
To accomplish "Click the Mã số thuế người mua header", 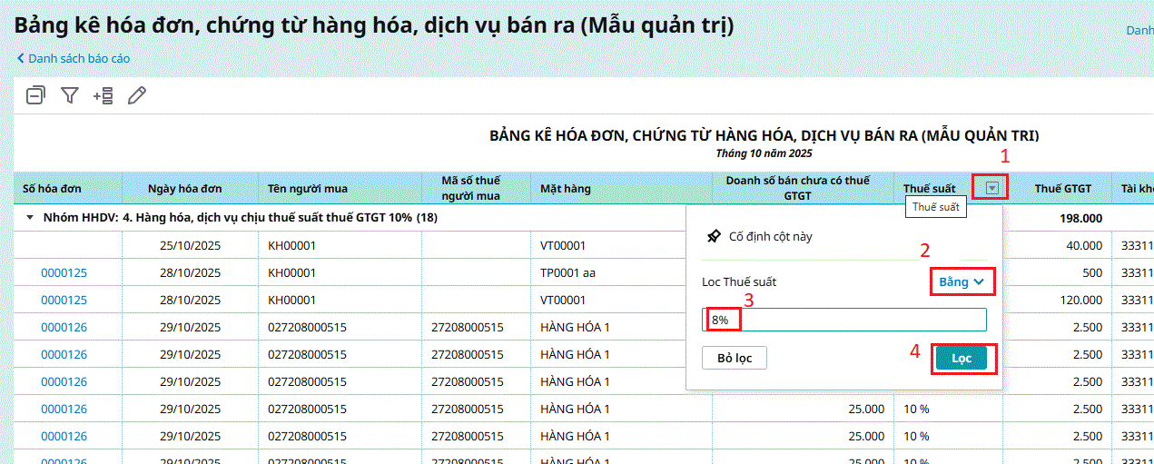I will tap(477, 188).
